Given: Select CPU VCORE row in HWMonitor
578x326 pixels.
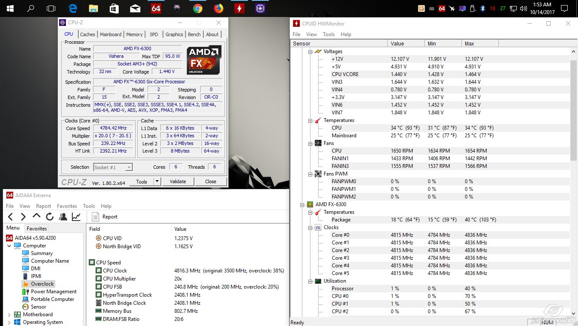Looking at the screenshot, I should pyautogui.click(x=430, y=74).
